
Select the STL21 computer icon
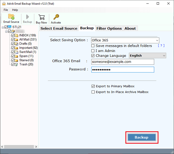click(9, 27)
